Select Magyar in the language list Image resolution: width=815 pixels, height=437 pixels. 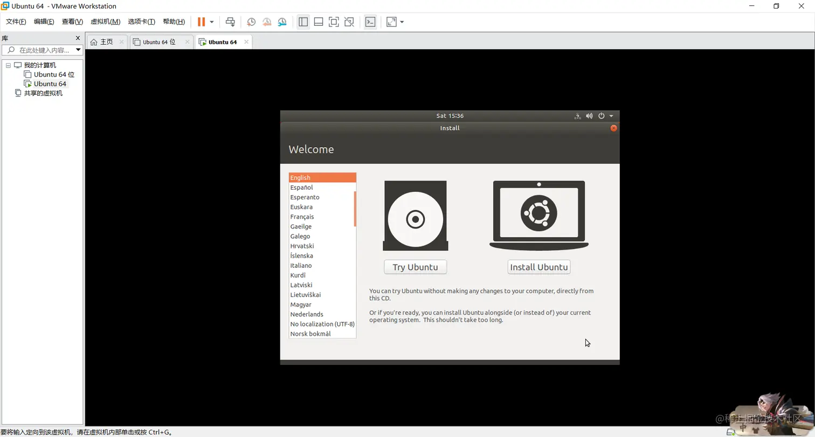click(321, 304)
